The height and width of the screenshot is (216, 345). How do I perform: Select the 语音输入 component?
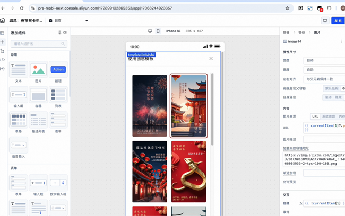pyautogui.click(x=19, y=148)
